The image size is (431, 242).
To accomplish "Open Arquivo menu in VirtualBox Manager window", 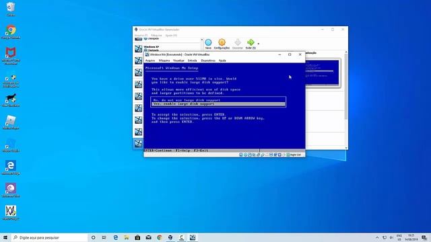I will coord(141,36).
